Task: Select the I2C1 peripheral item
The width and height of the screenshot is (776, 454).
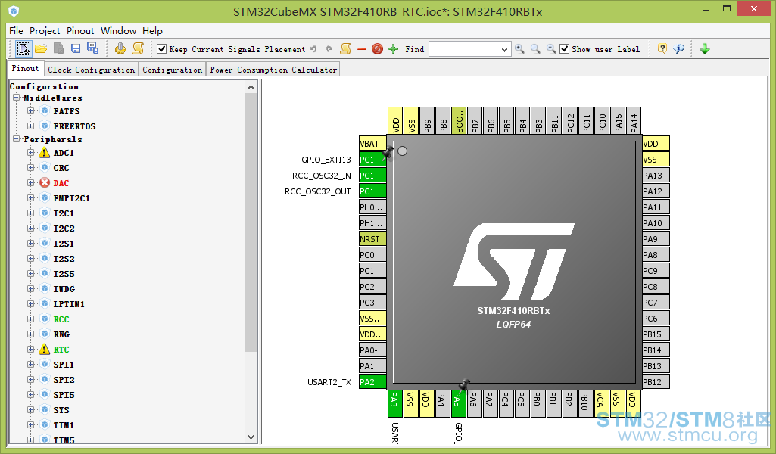Action: coord(64,213)
